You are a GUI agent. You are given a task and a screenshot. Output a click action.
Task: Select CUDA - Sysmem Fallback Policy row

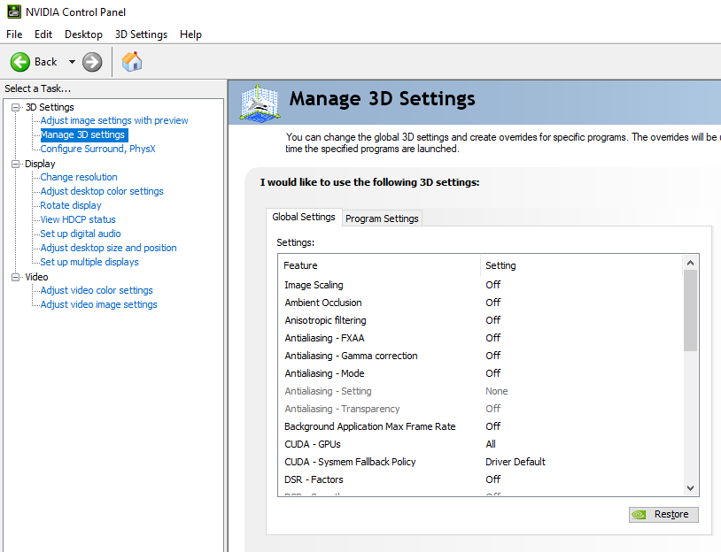[x=480, y=462]
